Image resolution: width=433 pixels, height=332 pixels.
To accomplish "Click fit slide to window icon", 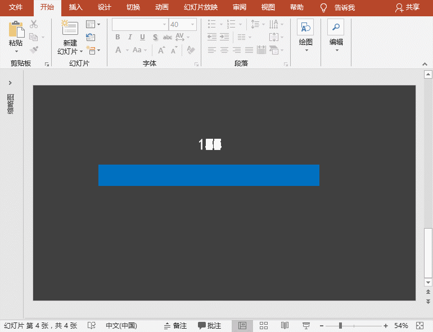I will pyautogui.click(x=420, y=326).
